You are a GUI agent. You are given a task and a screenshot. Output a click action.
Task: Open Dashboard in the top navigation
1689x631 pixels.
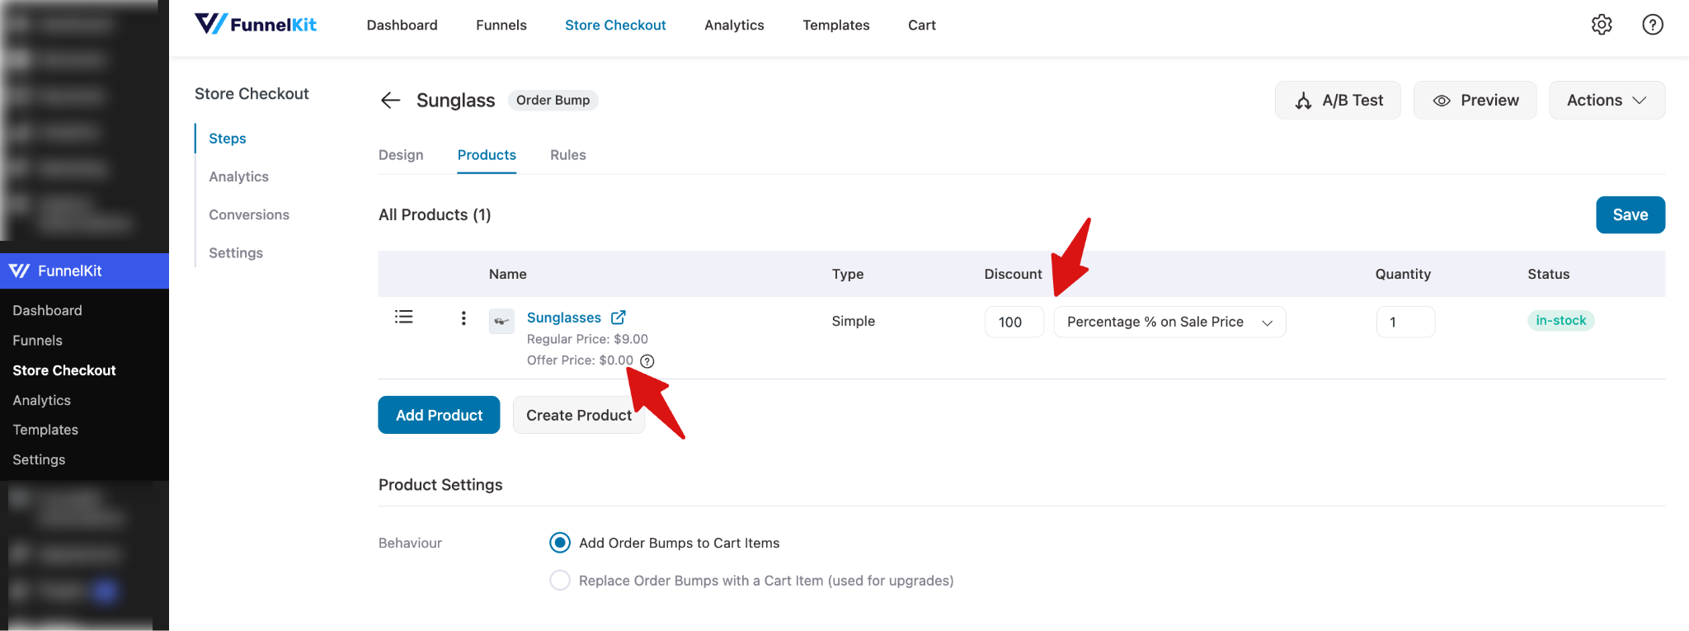click(x=402, y=26)
